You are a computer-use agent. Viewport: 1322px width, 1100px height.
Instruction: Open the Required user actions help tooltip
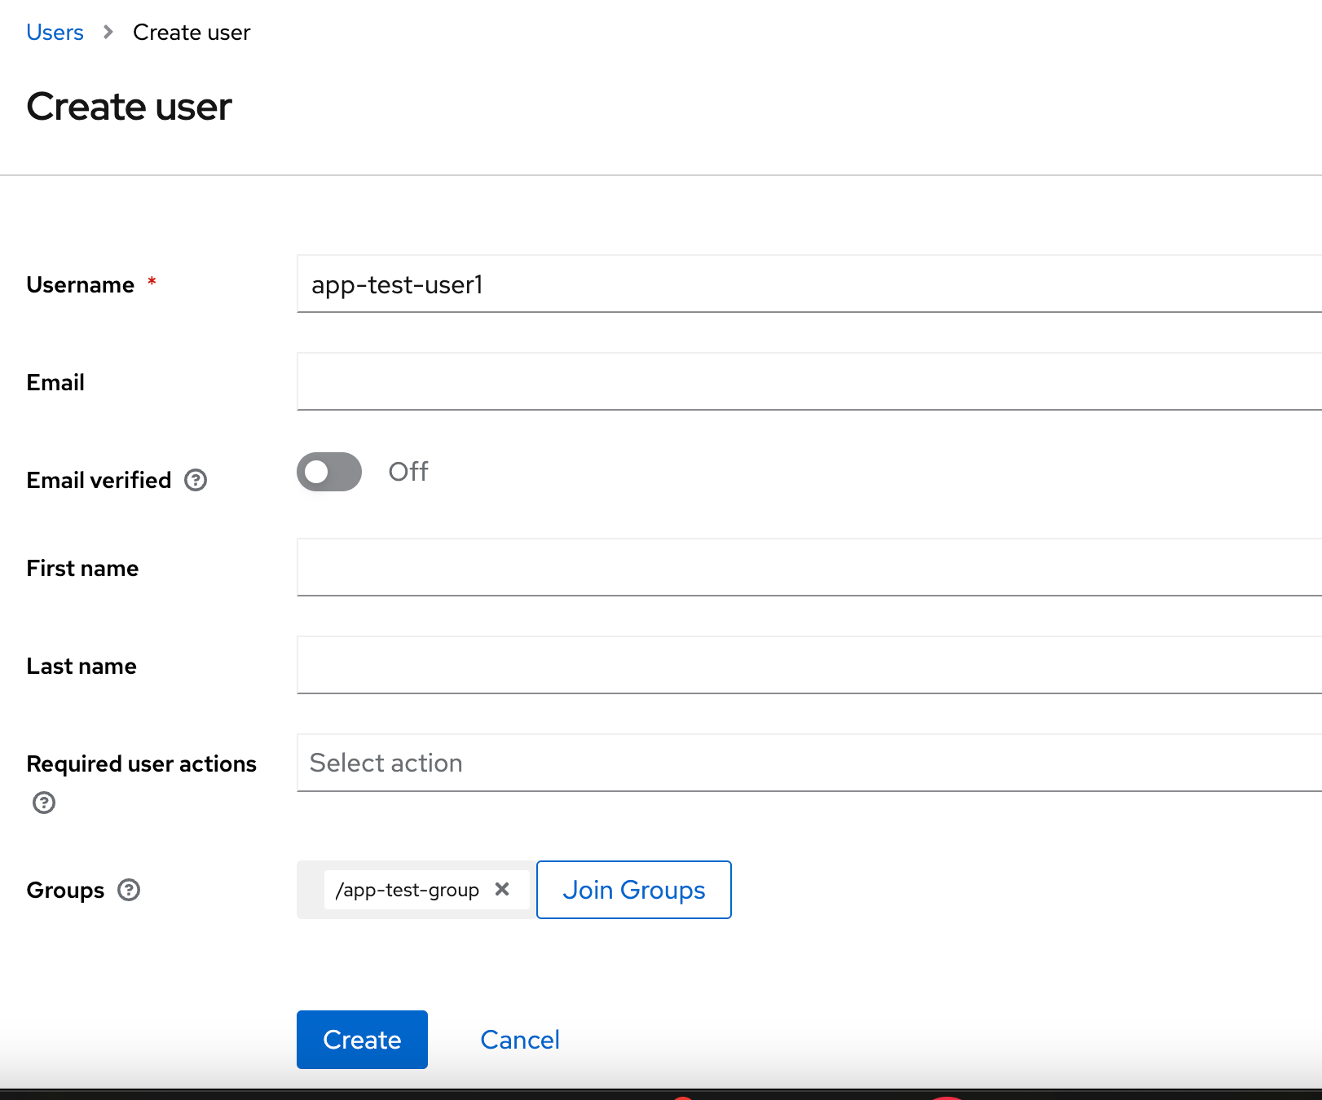tap(43, 803)
